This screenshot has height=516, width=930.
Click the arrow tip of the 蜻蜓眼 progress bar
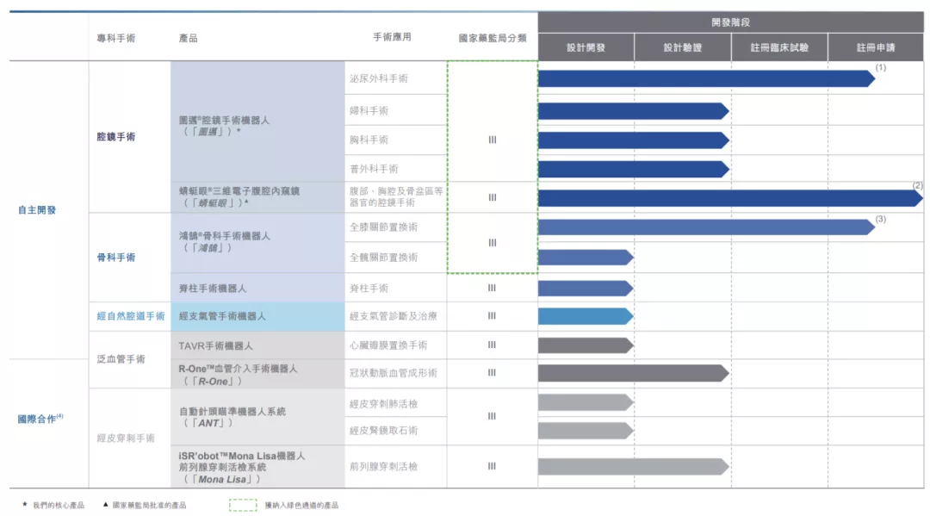click(918, 198)
